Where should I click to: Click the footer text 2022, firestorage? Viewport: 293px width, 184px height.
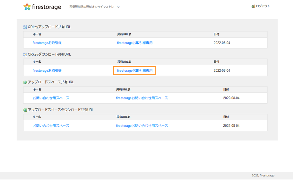pyautogui.click(x=263, y=176)
